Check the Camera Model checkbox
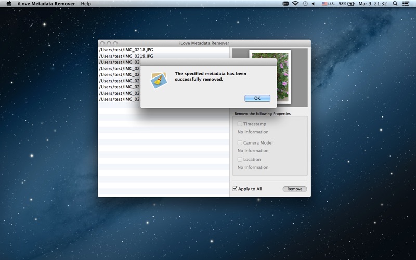The height and width of the screenshot is (260, 416). (240, 142)
